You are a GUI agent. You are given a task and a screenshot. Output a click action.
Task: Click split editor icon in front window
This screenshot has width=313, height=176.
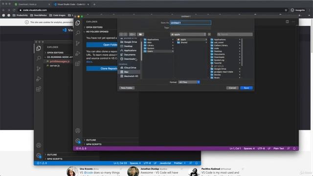point(287,22)
